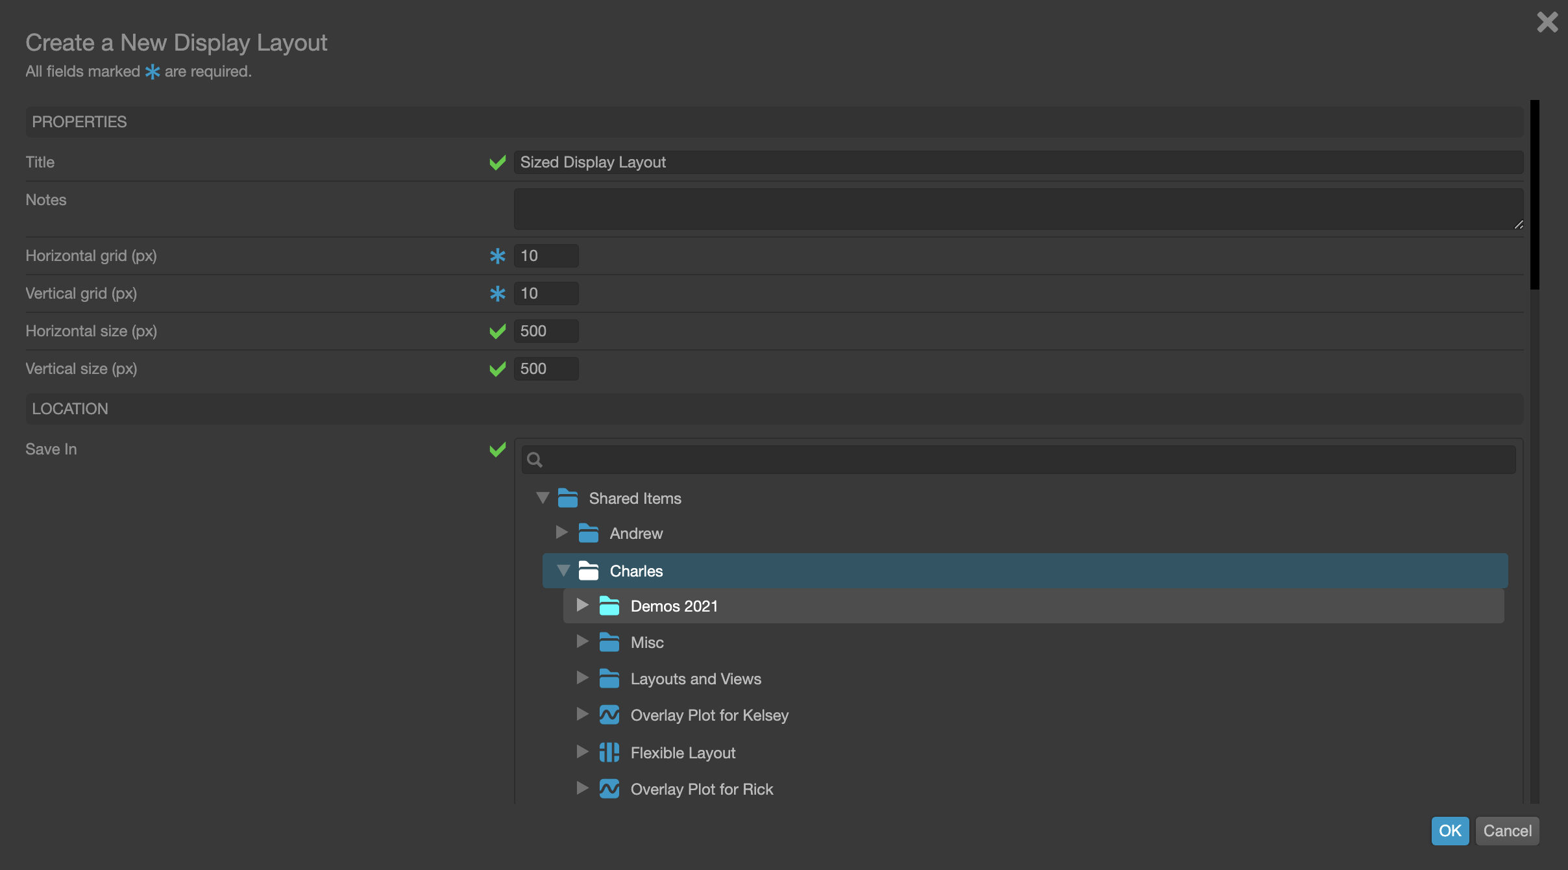Collapse the Shared Items tree
Viewport: 1568px width, 870px height.
[x=543, y=497]
